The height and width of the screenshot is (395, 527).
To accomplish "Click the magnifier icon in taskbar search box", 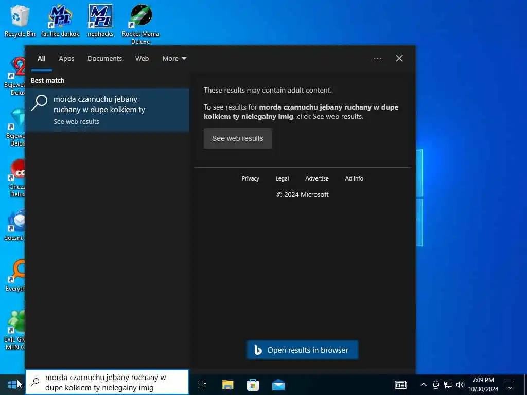I will [x=36, y=382].
